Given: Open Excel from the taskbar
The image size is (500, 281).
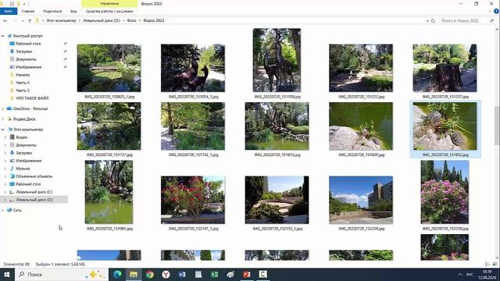Looking at the screenshot, I should click(x=214, y=274).
